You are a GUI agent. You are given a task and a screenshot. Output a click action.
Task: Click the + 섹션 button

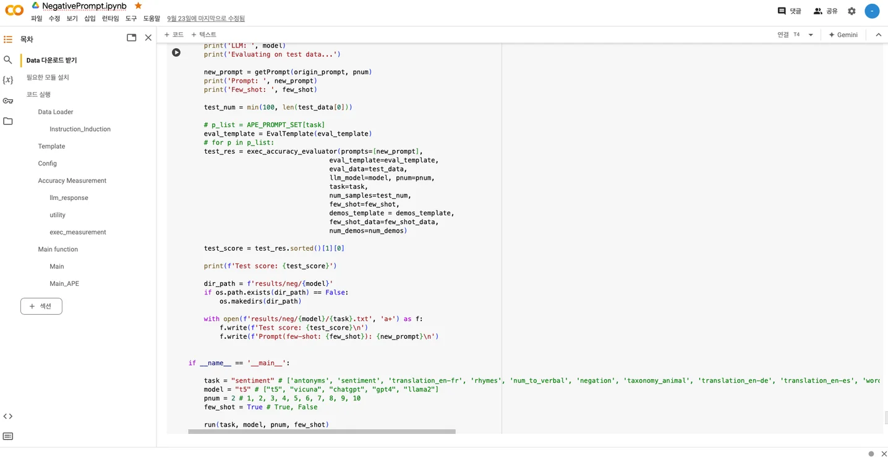(41, 306)
